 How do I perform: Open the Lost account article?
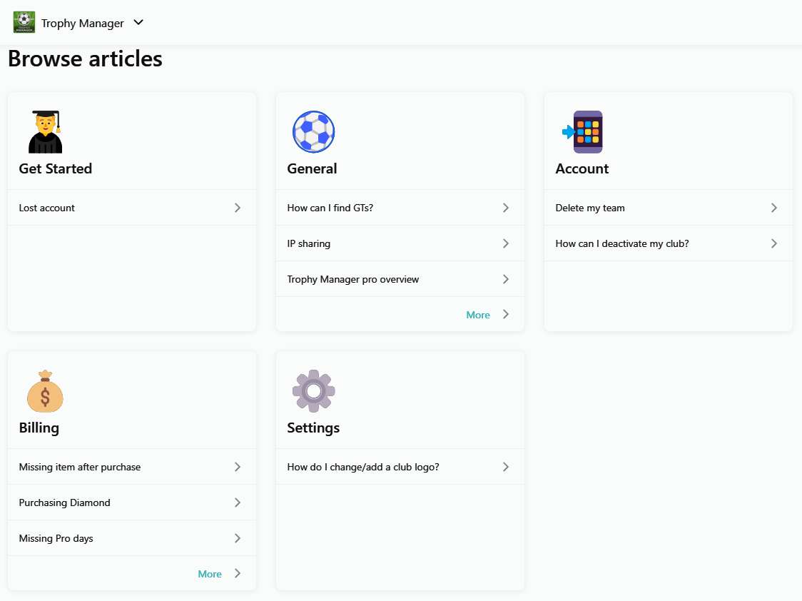[132, 208]
